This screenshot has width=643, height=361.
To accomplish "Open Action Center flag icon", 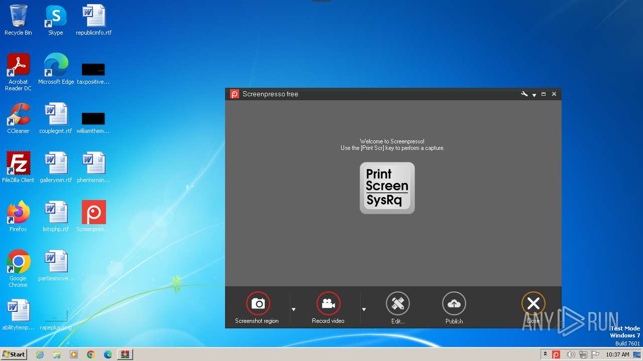I will point(595,354).
